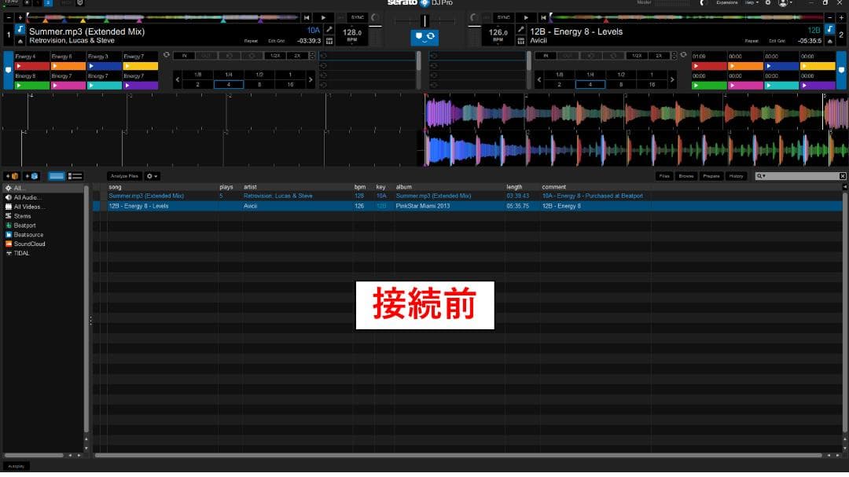Image resolution: width=849 pixels, height=477 pixels.
Task: Select the horizontal waveform layout icon
Action: [x=57, y=176]
